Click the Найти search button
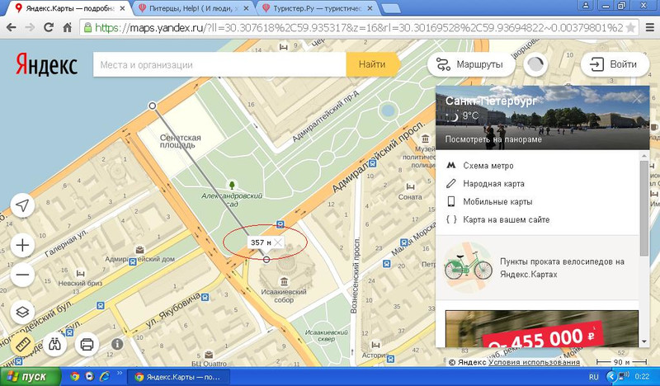 [372, 64]
